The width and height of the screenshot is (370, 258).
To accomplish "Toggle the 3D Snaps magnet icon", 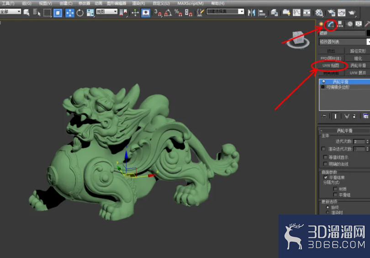I will [158, 12].
